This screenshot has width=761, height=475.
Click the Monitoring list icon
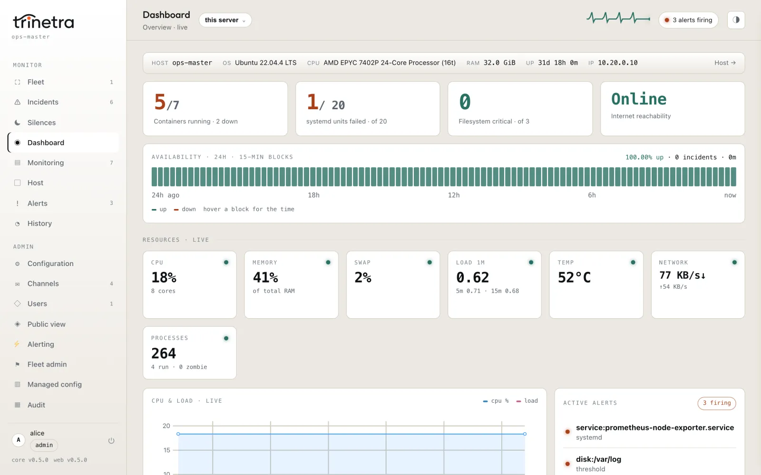pyautogui.click(x=18, y=162)
